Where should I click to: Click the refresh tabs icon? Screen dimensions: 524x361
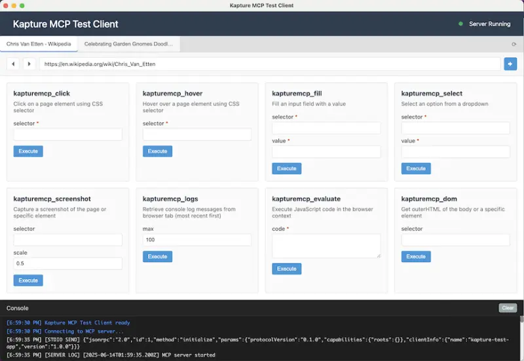514,44
